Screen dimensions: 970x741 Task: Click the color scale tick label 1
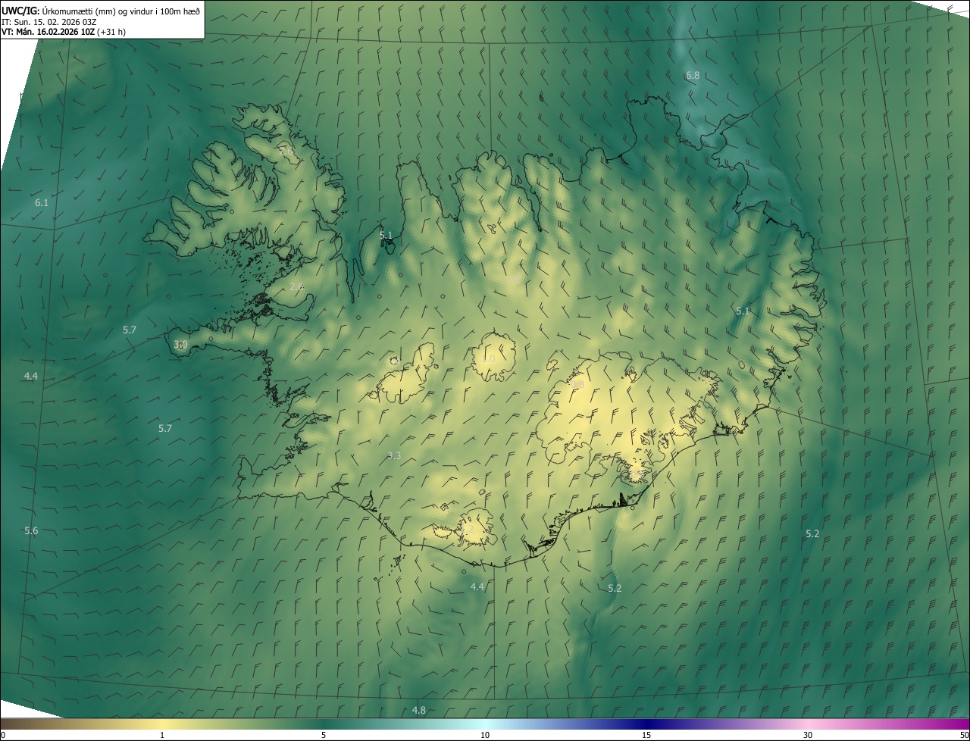tap(162, 735)
